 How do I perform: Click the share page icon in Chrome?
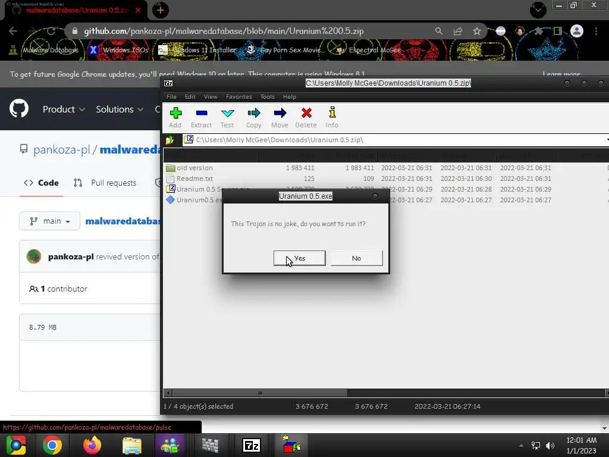pyautogui.click(x=458, y=31)
